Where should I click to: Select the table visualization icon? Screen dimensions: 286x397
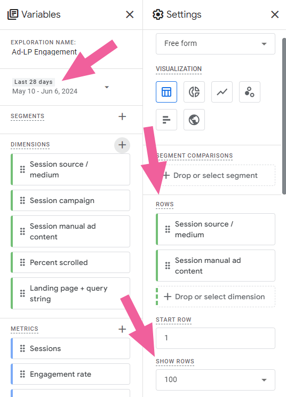pyautogui.click(x=166, y=92)
